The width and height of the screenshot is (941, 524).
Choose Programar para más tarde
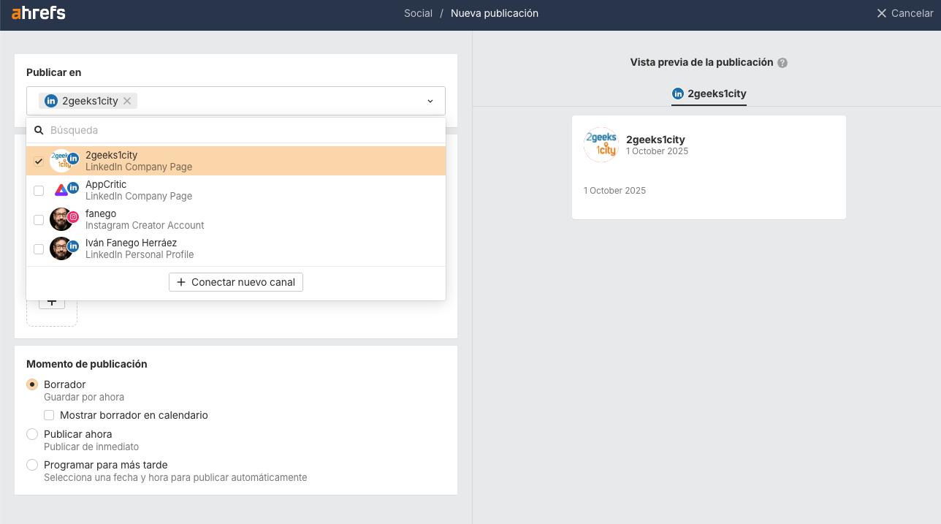pyautogui.click(x=32, y=465)
